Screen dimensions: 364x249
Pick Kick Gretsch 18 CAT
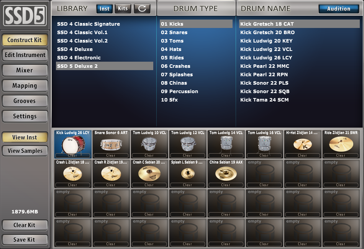pos(299,24)
